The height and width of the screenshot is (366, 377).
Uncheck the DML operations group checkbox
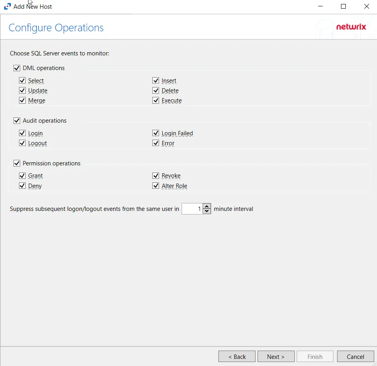click(x=17, y=68)
